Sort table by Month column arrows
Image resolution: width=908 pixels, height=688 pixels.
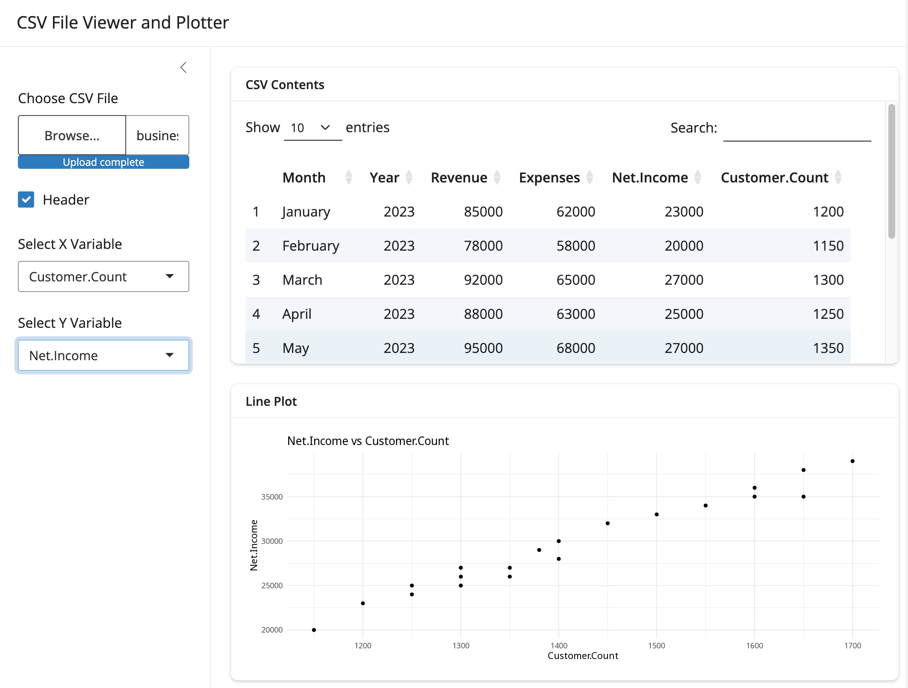[348, 177]
